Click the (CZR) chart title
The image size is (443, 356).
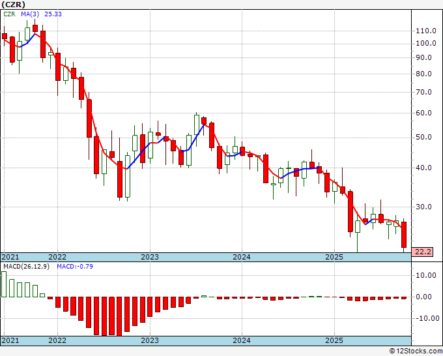13,5
